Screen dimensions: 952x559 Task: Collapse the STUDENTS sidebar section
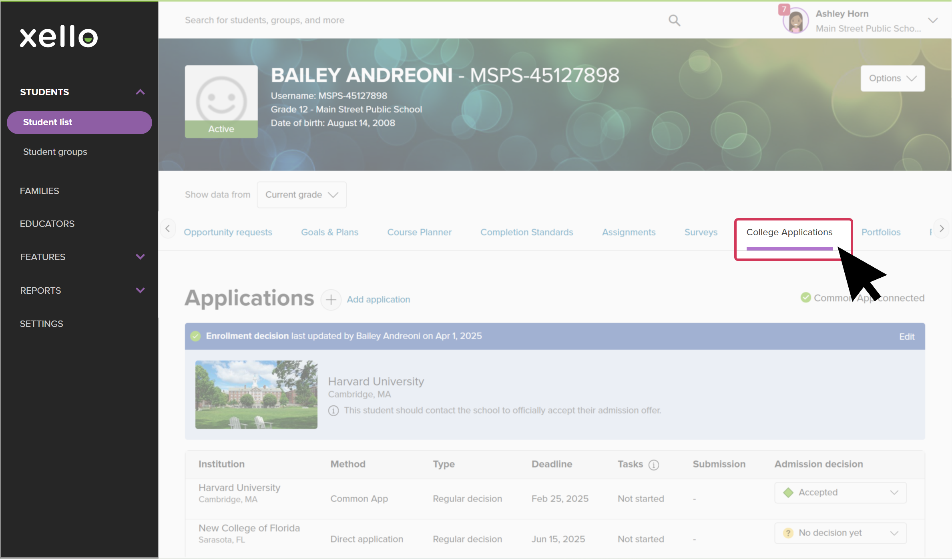(140, 92)
